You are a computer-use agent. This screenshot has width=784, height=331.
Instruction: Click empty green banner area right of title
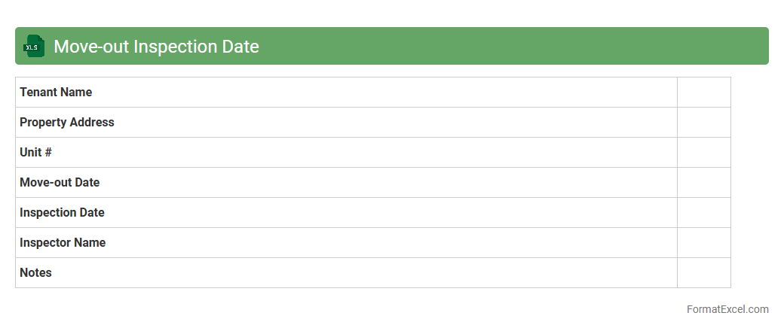pos(513,46)
